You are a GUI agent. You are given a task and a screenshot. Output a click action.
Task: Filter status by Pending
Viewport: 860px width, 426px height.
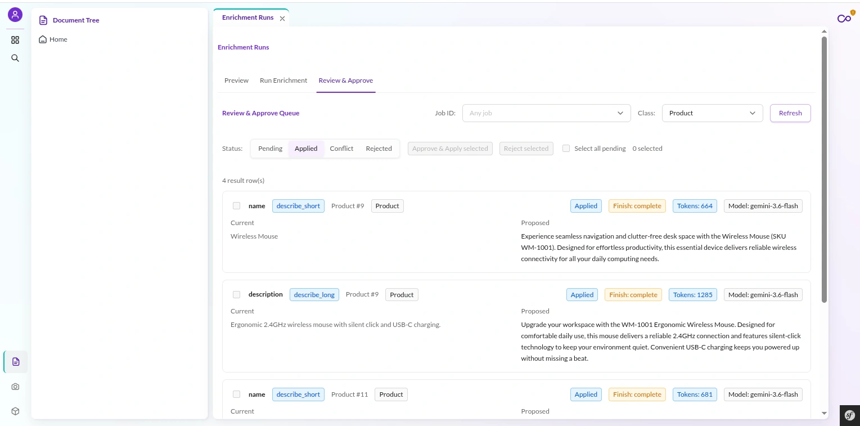pyautogui.click(x=270, y=149)
